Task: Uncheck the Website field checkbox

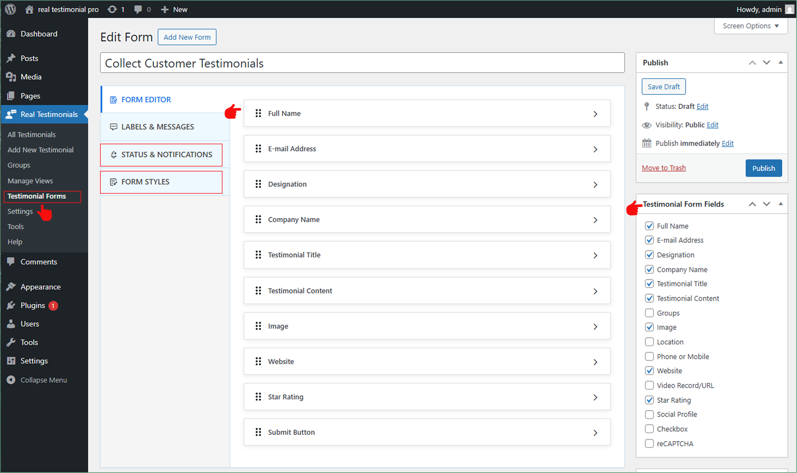Action: pos(649,371)
